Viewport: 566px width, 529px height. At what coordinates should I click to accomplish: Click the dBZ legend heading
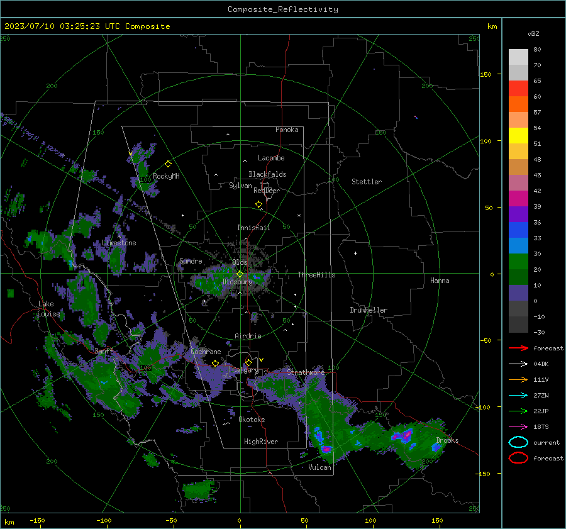[x=533, y=33]
